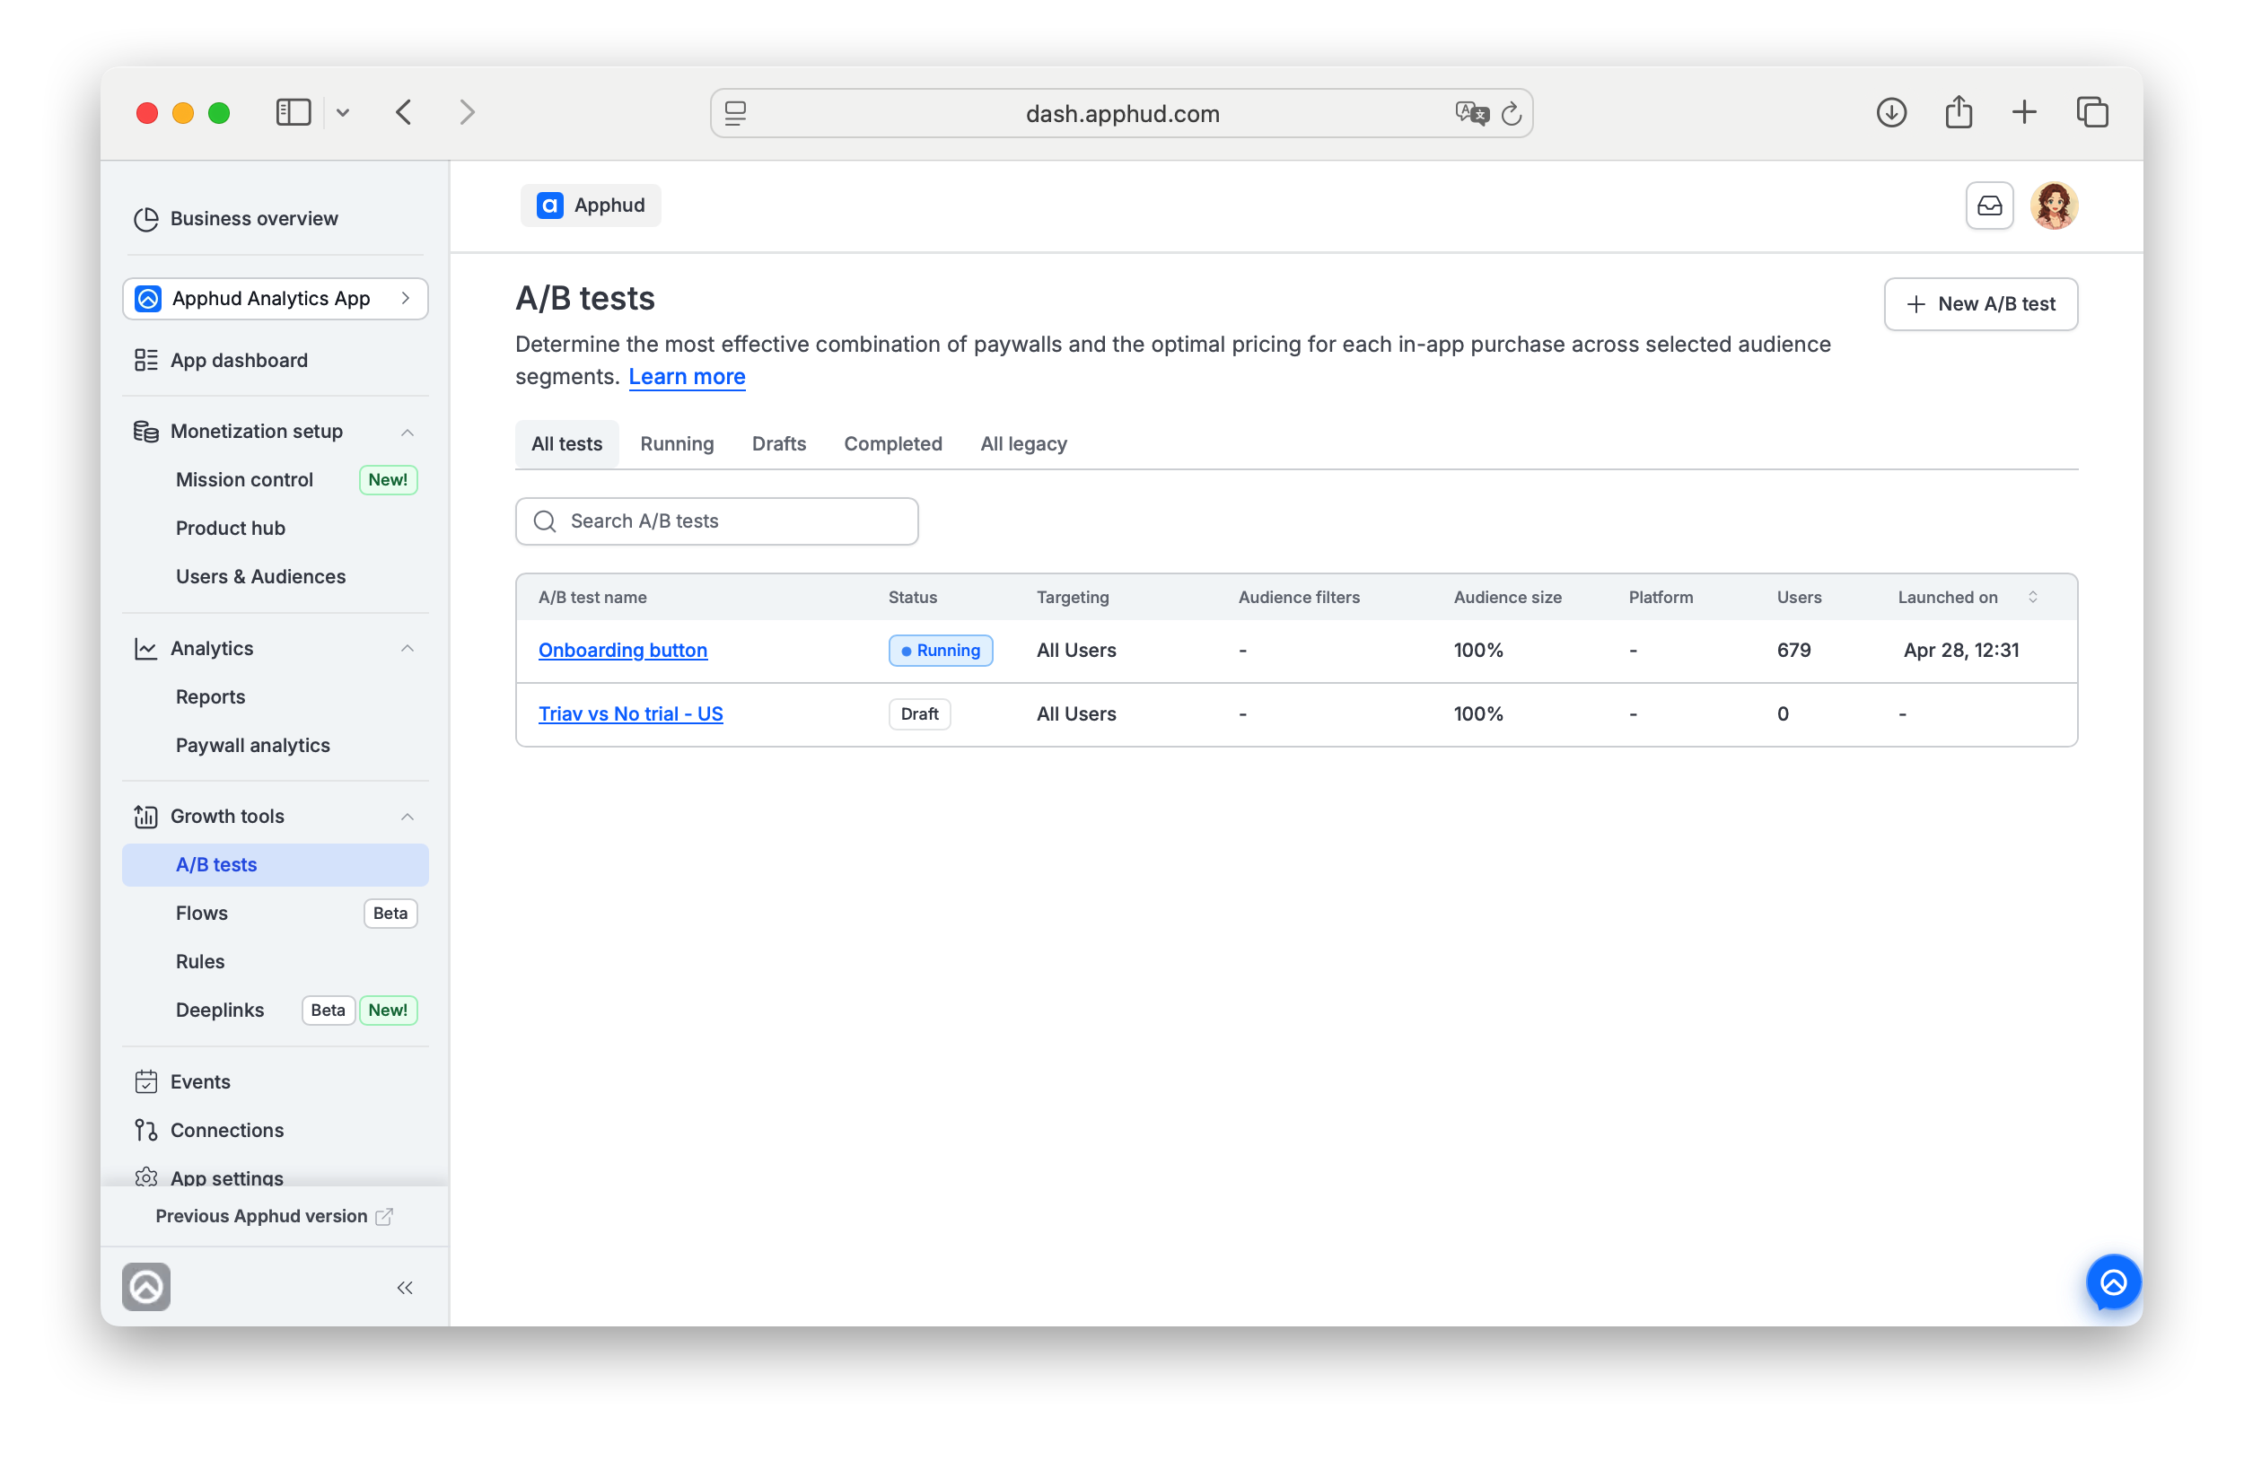The height and width of the screenshot is (1461, 2244).
Task: Click the Business overview pie icon
Action: tap(146, 219)
